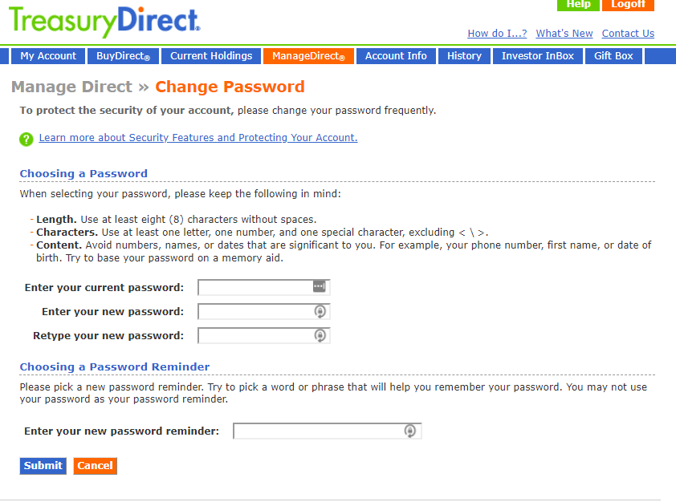Click the TreasuryDirect logo

[104, 21]
